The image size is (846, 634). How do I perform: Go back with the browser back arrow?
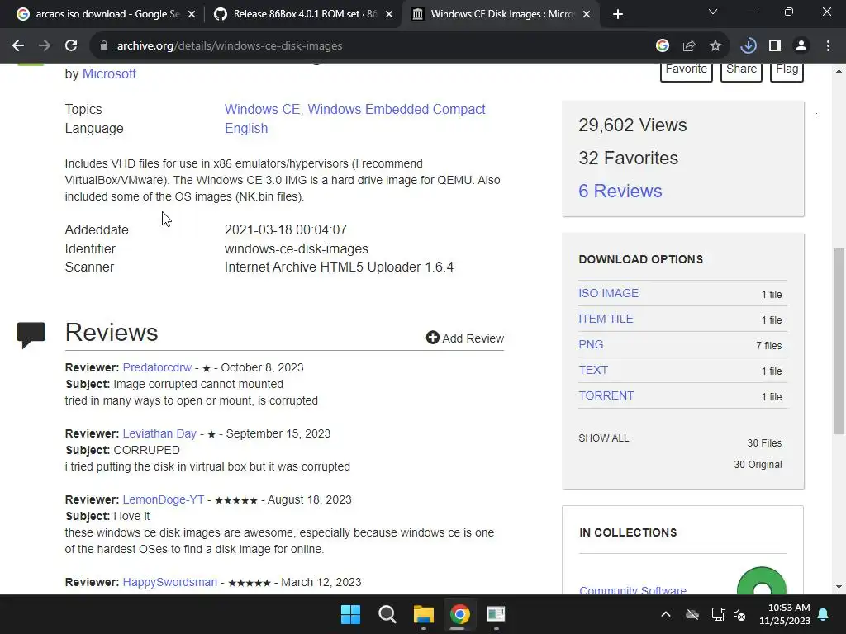coord(18,46)
